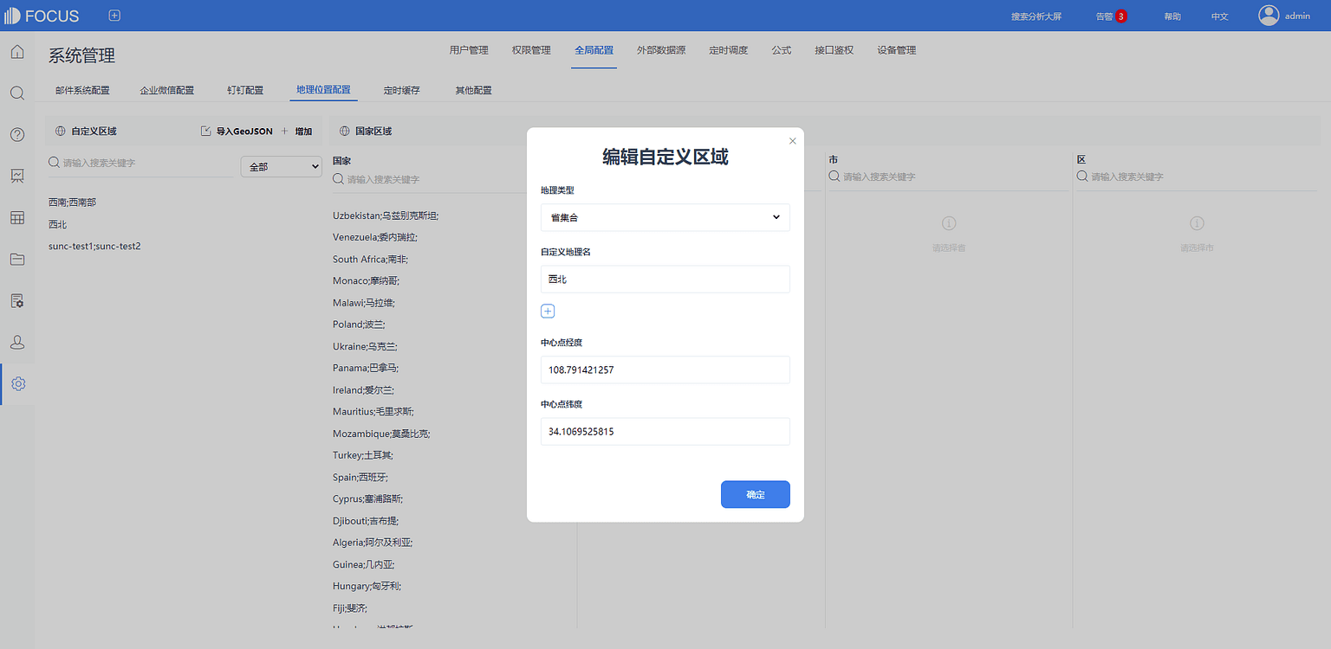This screenshot has height=649, width=1331.
Task: Select custom region sunc-test1;sunc-test2
Action: pos(94,246)
